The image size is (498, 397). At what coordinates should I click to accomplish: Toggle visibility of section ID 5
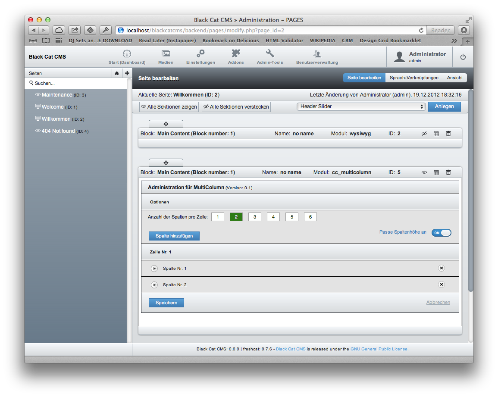424,172
